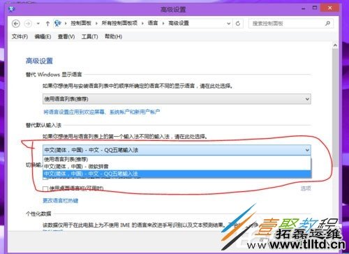Click 高级设置 breadcrumb segment
The height and width of the screenshot is (254, 349).
[x=179, y=23]
